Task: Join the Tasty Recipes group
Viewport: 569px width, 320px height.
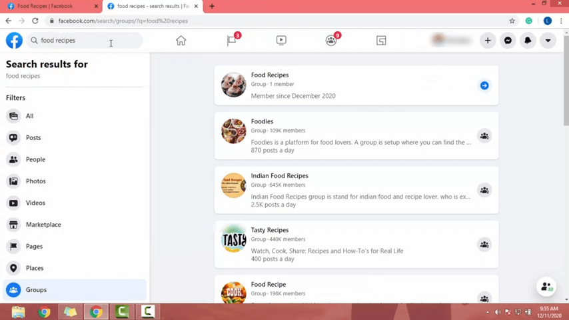Action: 484,245
